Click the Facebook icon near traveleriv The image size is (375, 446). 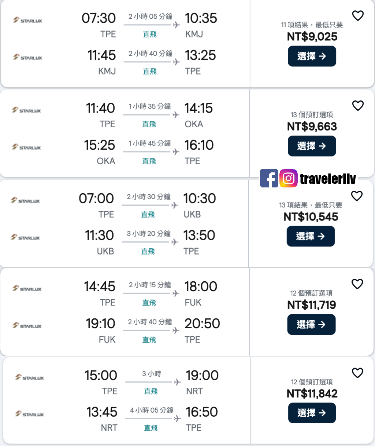pos(269,179)
